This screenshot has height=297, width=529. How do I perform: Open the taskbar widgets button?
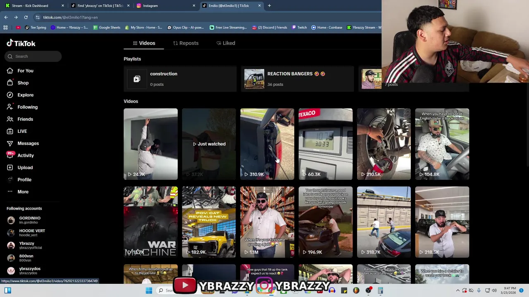7,290
